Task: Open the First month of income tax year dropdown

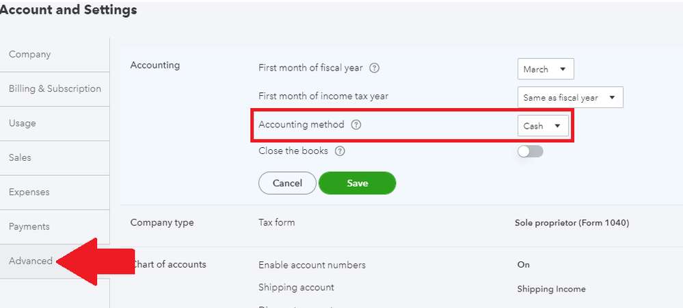Action: click(570, 98)
